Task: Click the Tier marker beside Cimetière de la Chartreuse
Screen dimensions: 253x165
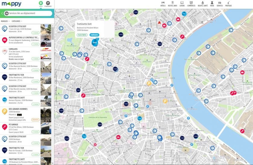Action: 100,124
